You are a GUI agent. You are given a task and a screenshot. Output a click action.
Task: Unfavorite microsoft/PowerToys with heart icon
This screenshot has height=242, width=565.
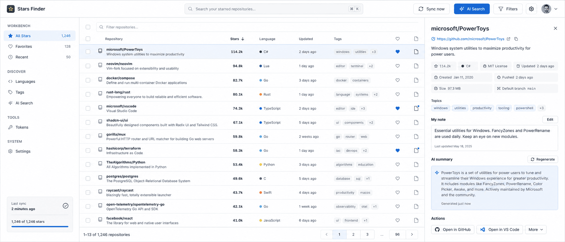point(397,52)
